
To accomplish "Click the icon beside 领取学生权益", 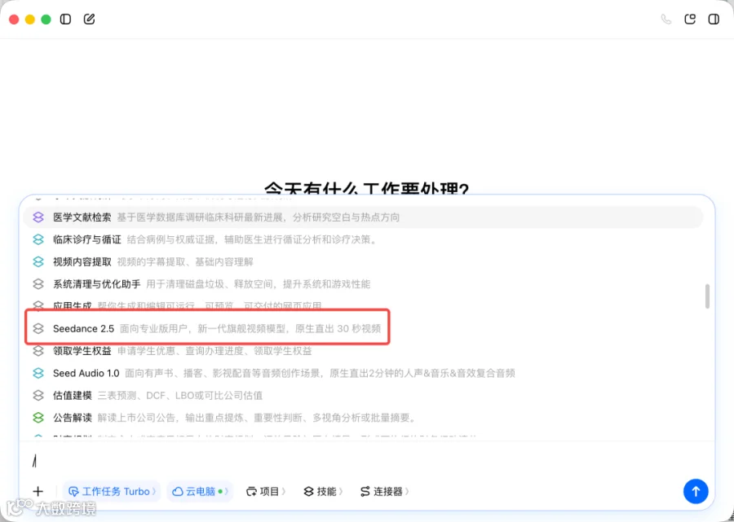I will click(38, 350).
